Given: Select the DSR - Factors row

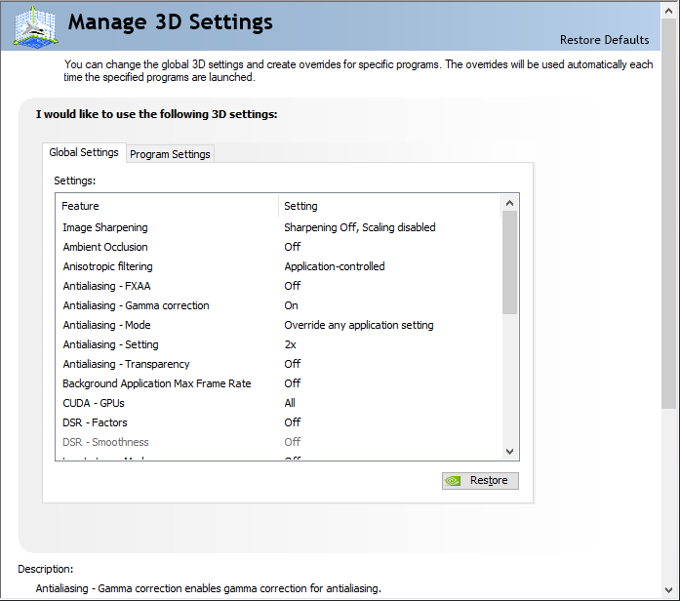Looking at the screenshot, I should pos(278,422).
